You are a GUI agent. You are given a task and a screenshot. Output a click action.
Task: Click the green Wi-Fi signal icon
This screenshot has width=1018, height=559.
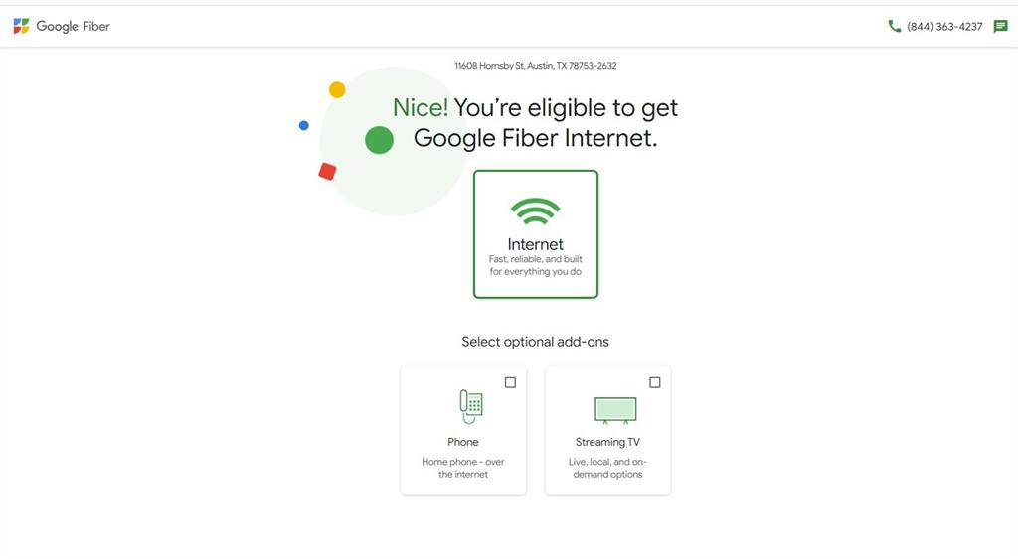535,212
